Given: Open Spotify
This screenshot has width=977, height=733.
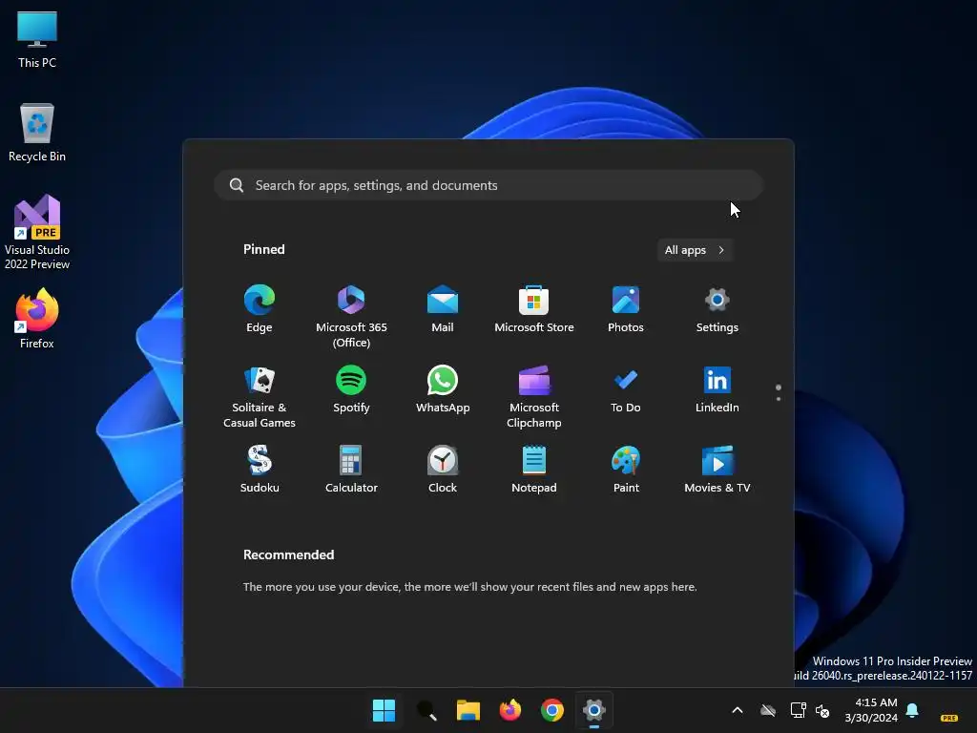Looking at the screenshot, I should (x=351, y=390).
